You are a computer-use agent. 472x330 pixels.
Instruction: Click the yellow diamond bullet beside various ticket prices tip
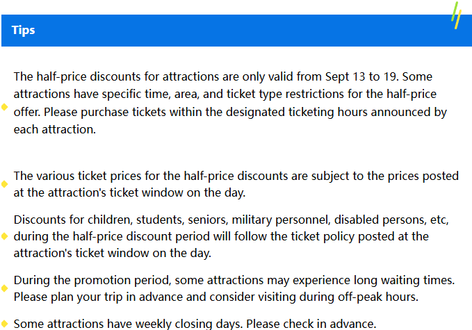click(4, 184)
